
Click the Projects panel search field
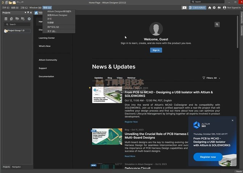[x=17, y=24]
